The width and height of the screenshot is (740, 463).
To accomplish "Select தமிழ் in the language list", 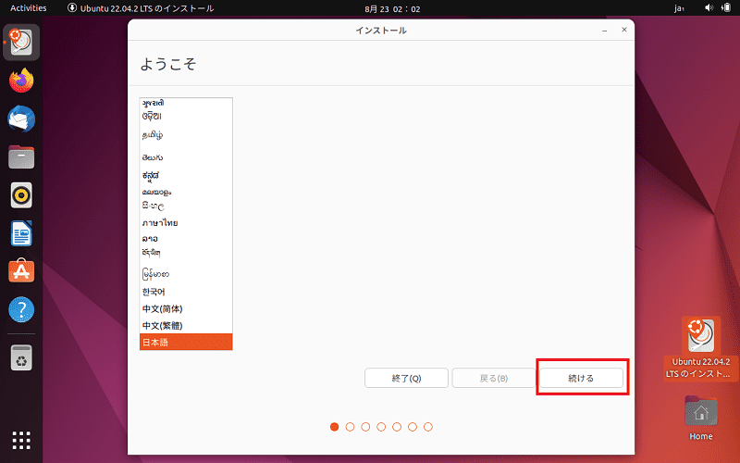I will (x=186, y=135).
